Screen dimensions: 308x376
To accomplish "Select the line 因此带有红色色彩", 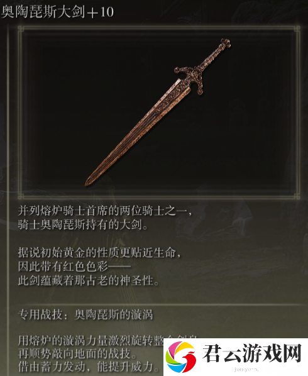I will point(74,267).
